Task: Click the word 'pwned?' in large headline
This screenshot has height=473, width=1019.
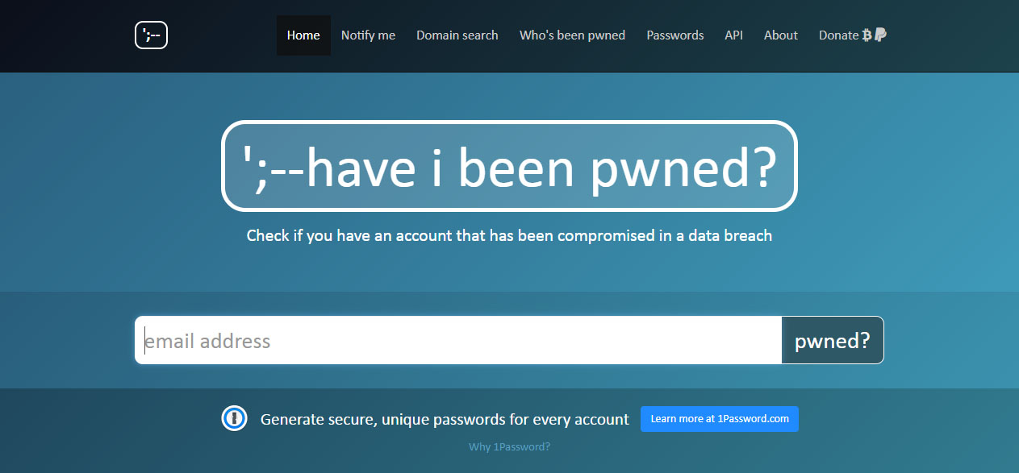Action: pos(684,168)
